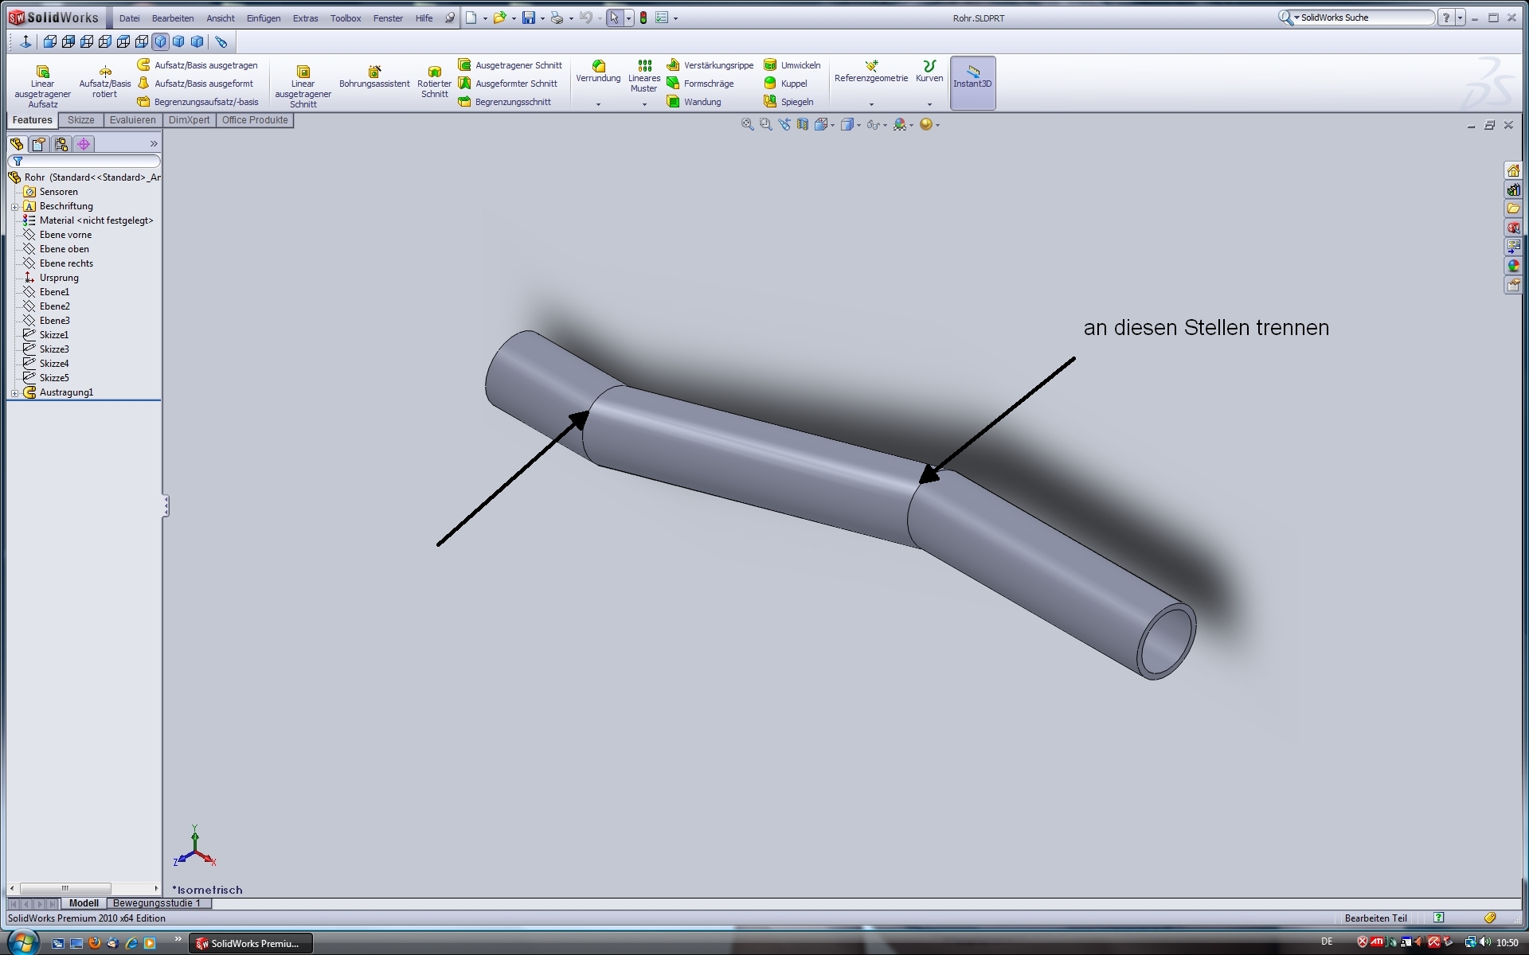This screenshot has width=1529, height=955.
Task: Select the Wandung tool
Action: (694, 102)
